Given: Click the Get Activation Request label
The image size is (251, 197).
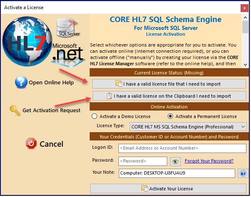Looking at the screenshot, I should [x=51, y=111].
